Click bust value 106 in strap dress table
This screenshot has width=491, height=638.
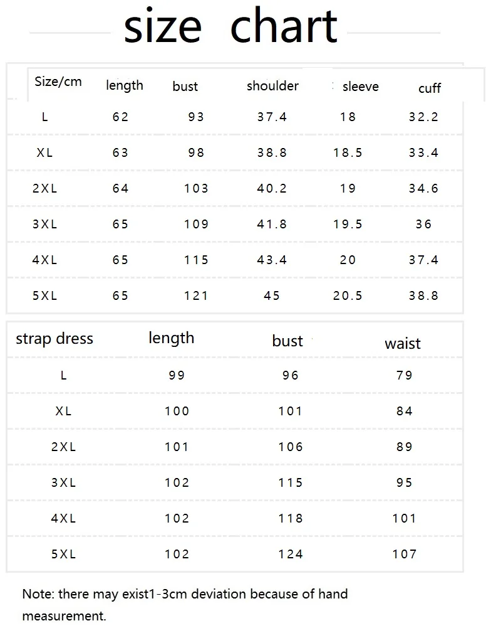(291, 447)
